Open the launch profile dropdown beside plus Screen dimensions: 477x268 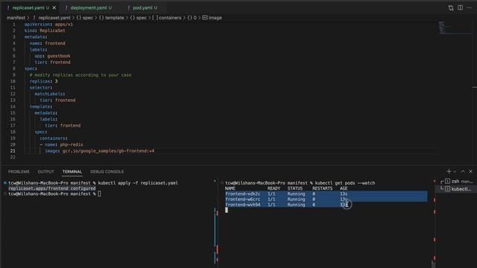pos(455,172)
